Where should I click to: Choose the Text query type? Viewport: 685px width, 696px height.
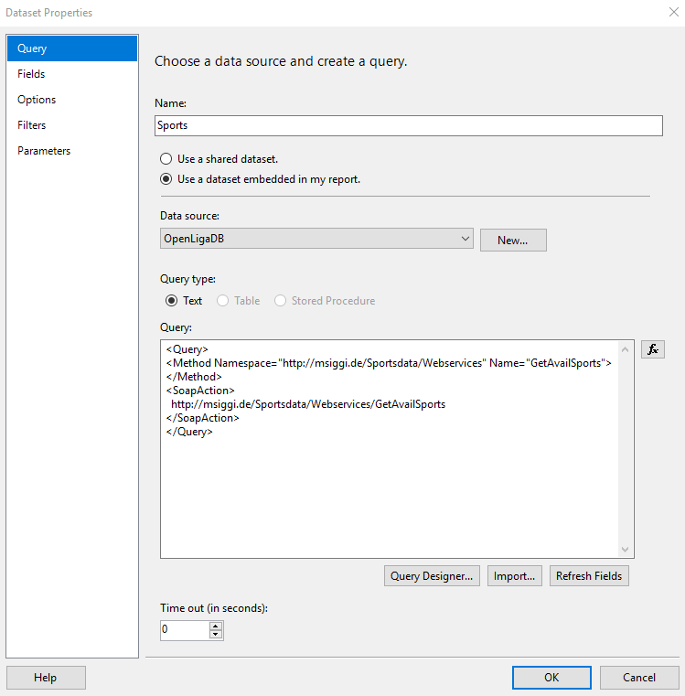click(171, 300)
